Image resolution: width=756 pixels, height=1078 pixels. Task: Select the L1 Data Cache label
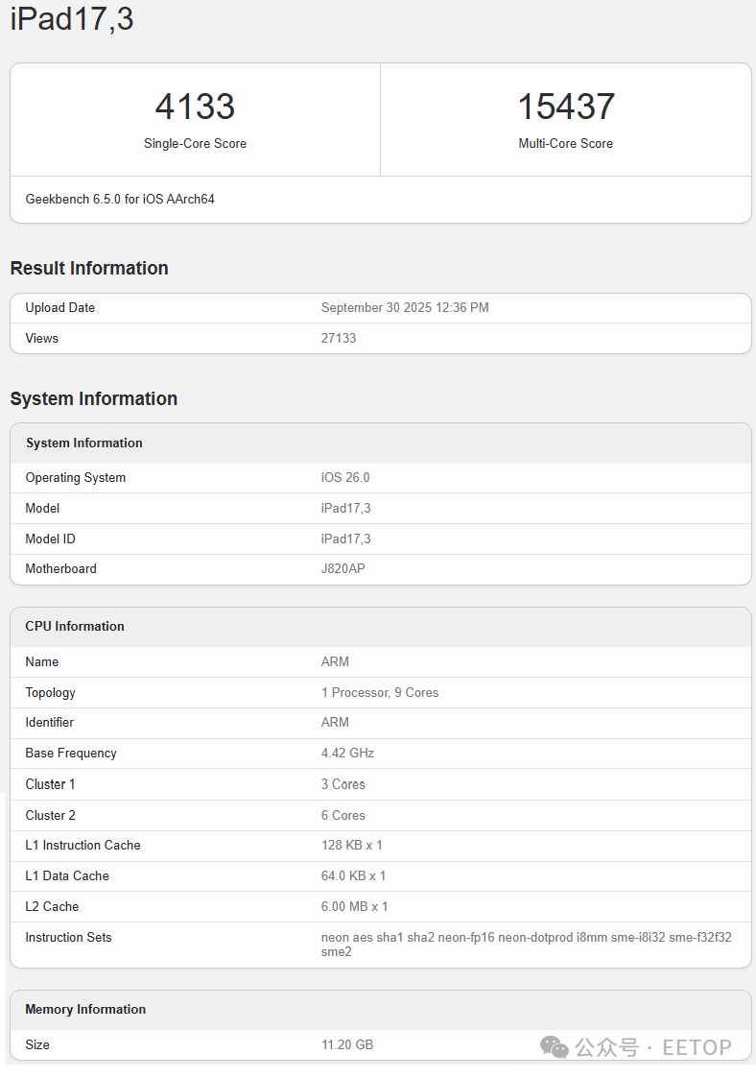pyautogui.click(x=67, y=875)
